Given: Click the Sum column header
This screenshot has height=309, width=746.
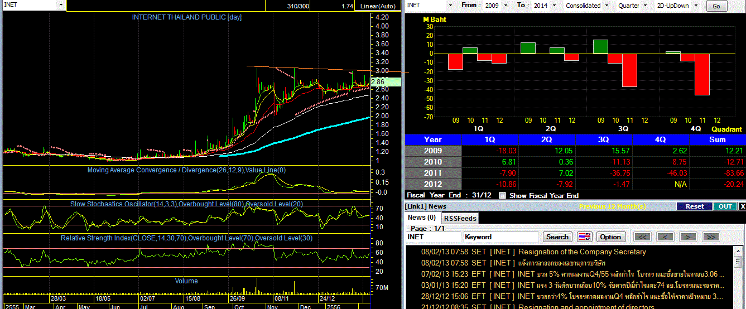Looking at the screenshot, I should pyautogui.click(x=717, y=139).
